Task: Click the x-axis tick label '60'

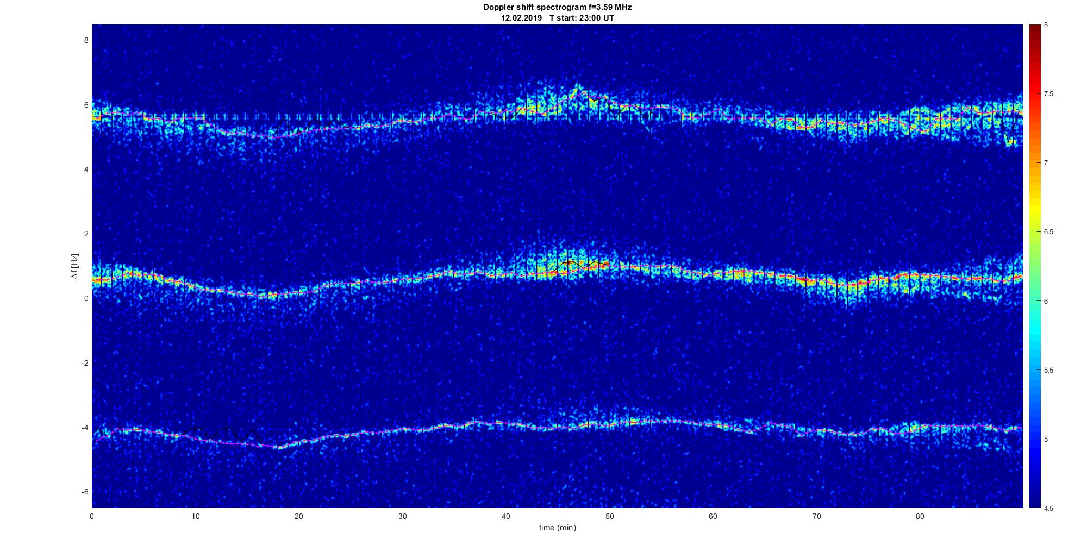Action: click(x=713, y=517)
